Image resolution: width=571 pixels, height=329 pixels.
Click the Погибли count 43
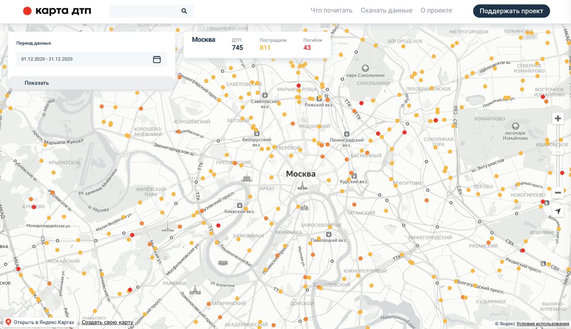click(307, 48)
